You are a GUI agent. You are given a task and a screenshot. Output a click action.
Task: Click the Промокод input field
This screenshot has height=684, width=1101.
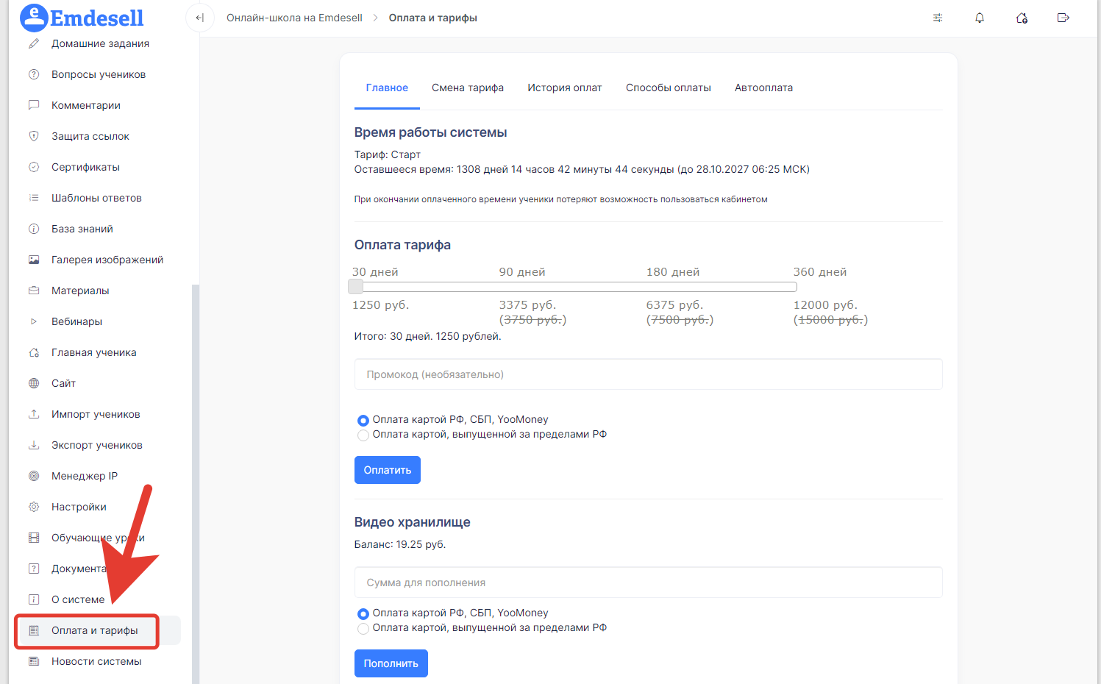(648, 374)
